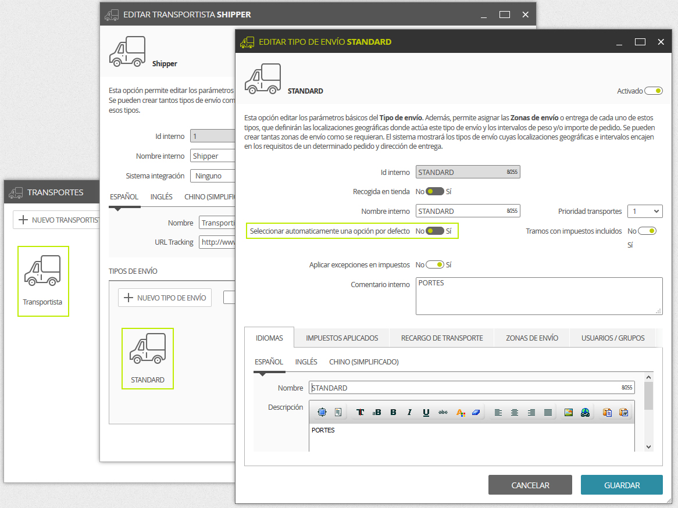Click the Guardar button
The width and height of the screenshot is (678, 508).
coord(622,485)
